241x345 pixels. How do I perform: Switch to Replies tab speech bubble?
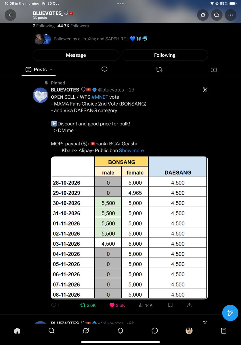coord(104,70)
